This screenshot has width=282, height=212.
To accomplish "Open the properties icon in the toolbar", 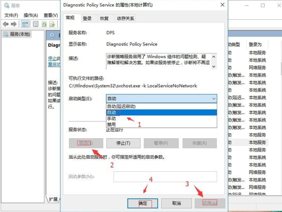I will (35, 24).
